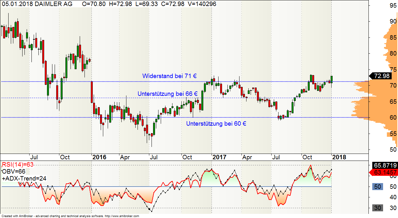Select the RSI(14)=63 indicator label

point(18,164)
